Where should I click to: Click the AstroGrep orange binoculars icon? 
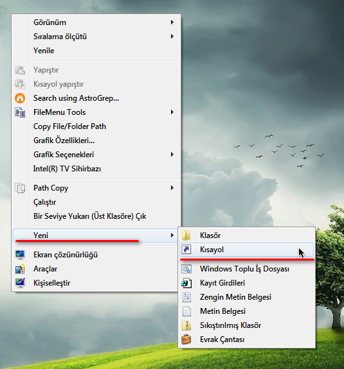tap(20, 98)
